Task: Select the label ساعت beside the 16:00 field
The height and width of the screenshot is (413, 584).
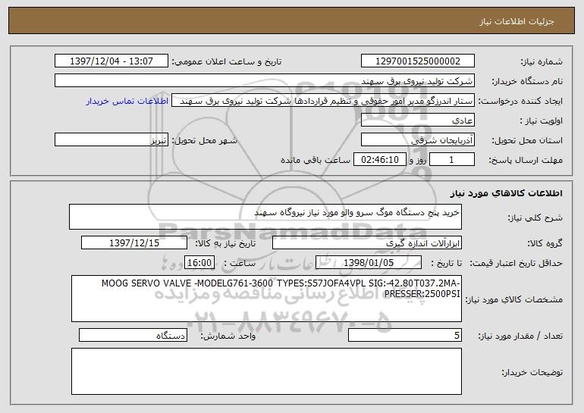Action: coord(240,263)
